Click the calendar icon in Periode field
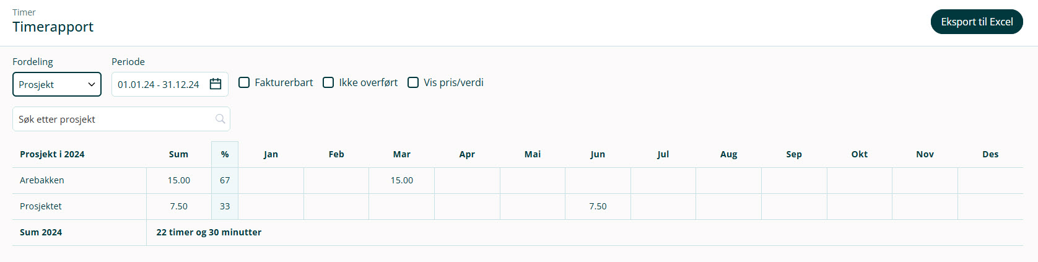The image size is (1038, 262). (x=216, y=84)
